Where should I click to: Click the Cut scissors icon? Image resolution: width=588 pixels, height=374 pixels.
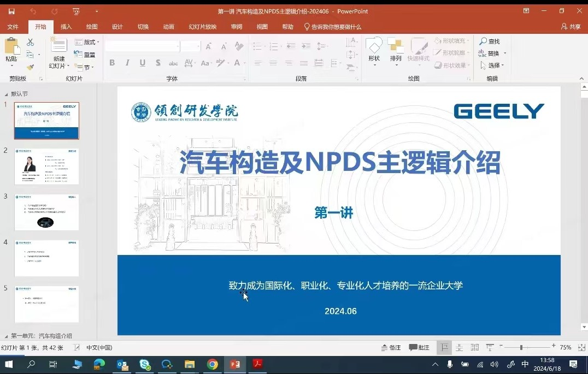[31, 42]
